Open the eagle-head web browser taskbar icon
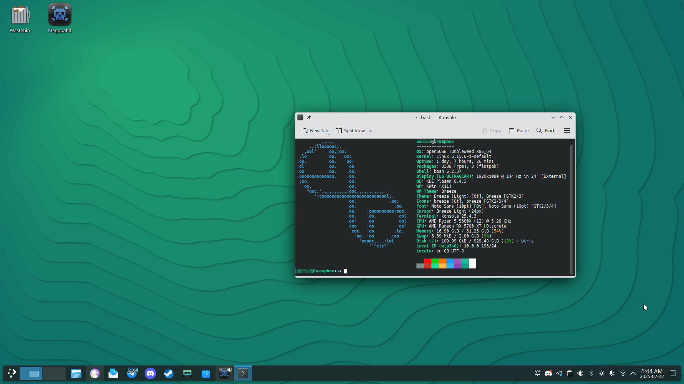Viewport: 684px width, 384px height. pos(95,373)
